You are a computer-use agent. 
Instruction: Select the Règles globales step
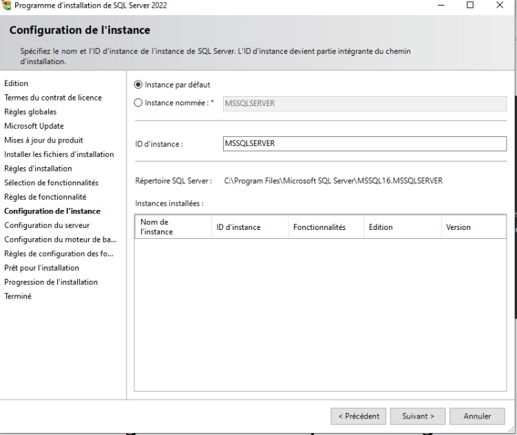[x=30, y=112]
